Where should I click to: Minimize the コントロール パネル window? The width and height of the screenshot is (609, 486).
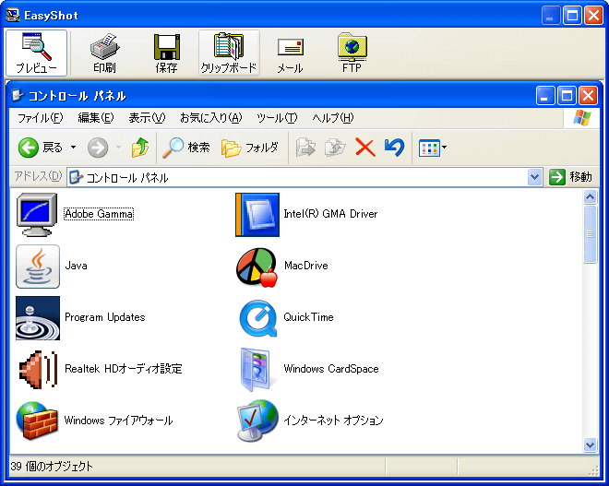(x=545, y=95)
